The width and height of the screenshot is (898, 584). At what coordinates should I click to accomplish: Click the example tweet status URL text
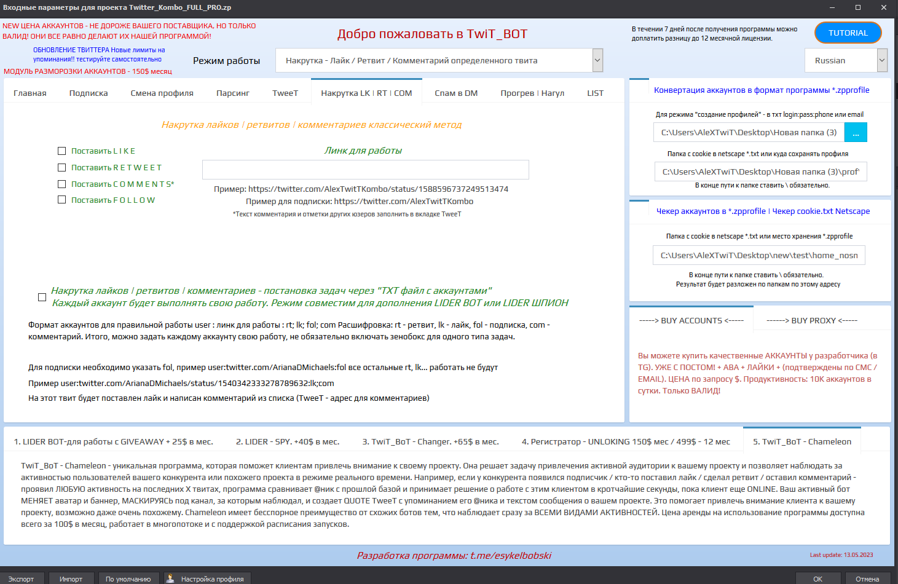[x=361, y=189]
